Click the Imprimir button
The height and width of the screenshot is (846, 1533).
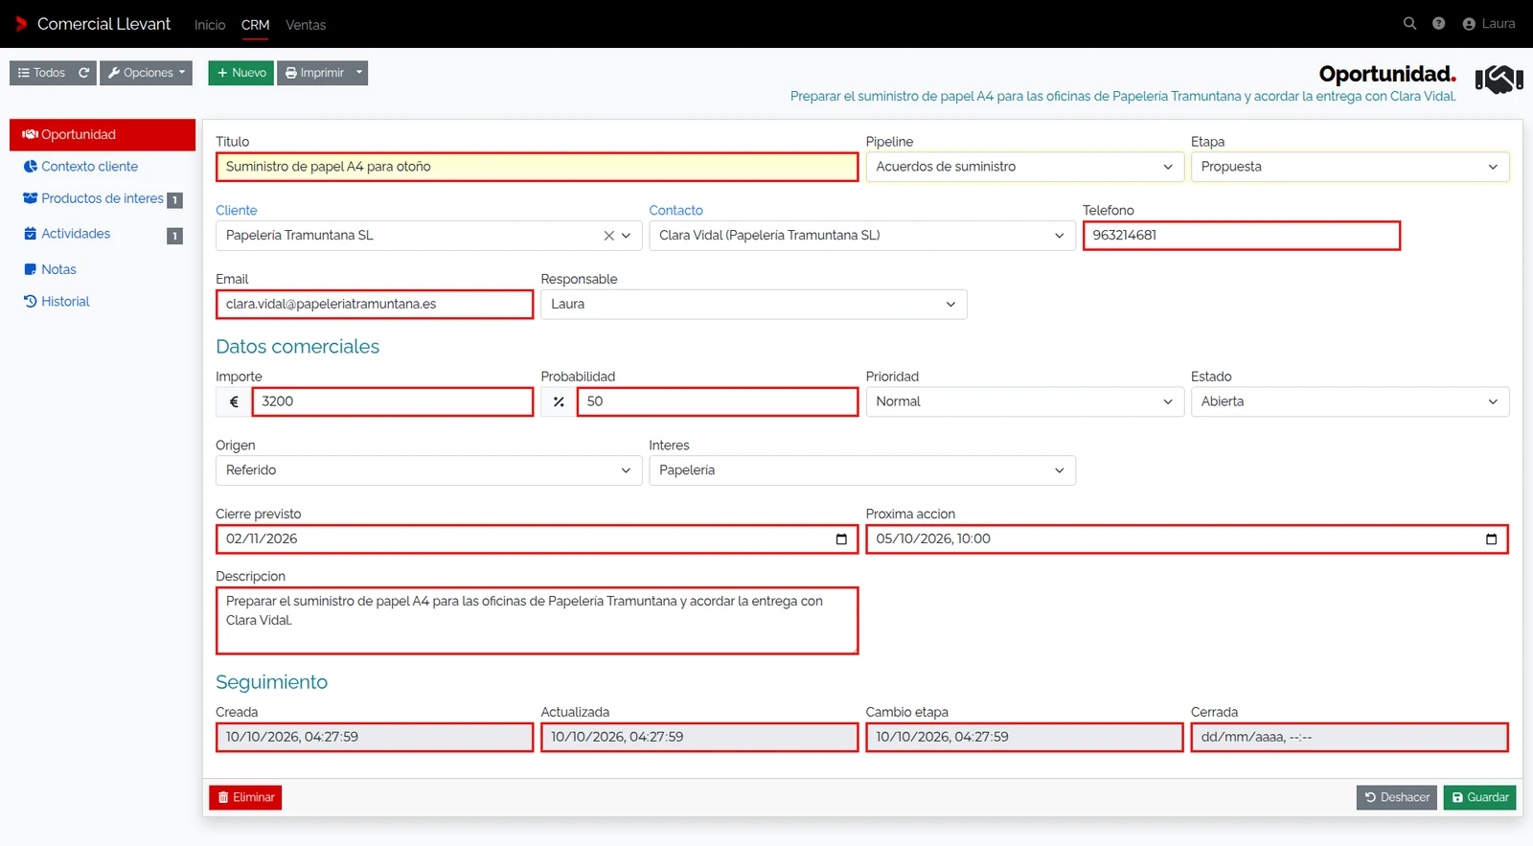[314, 73]
